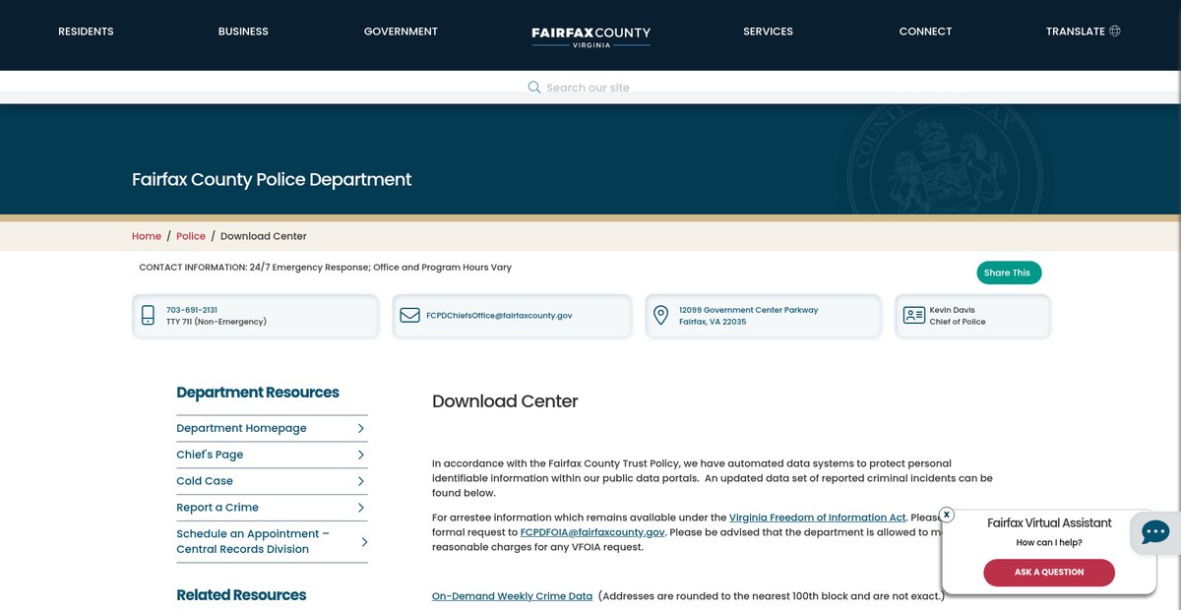Viewport: 1181px width, 610px height.
Task: Click the phone icon beside 703-691-2131
Action: point(149,316)
